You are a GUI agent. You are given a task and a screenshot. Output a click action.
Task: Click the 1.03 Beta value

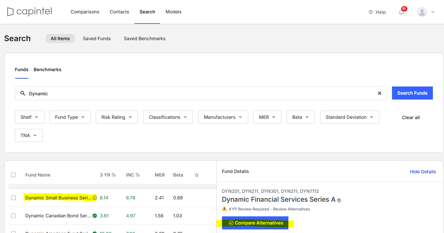[178, 216]
